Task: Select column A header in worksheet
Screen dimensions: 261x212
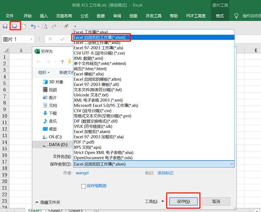Action: pos(21,50)
